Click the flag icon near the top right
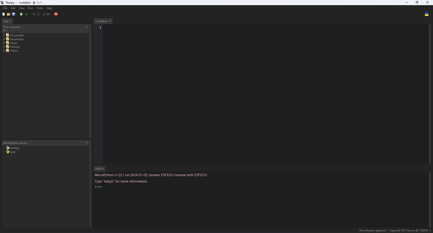 click(427, 14)
